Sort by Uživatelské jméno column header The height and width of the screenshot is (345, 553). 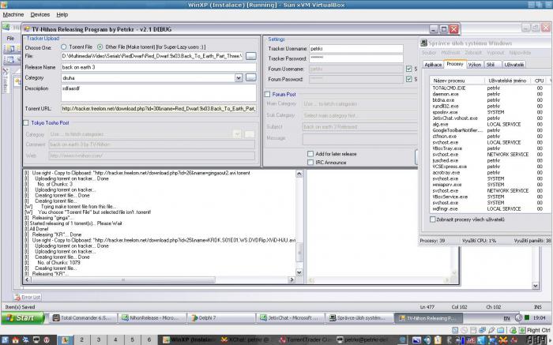click(508, 81)
